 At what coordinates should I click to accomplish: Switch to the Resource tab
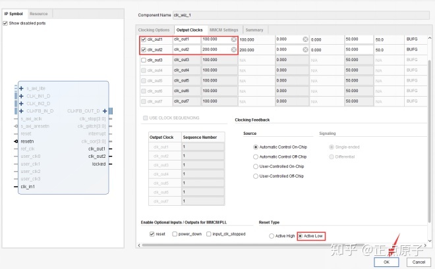point(39,14)
